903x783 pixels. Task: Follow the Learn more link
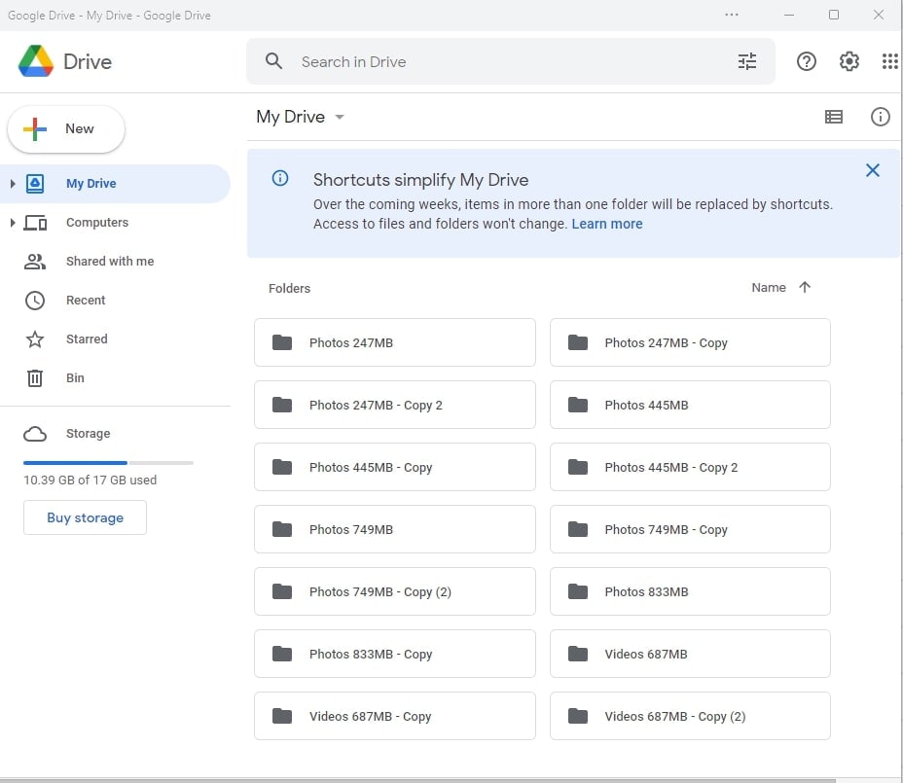[607, 224]
